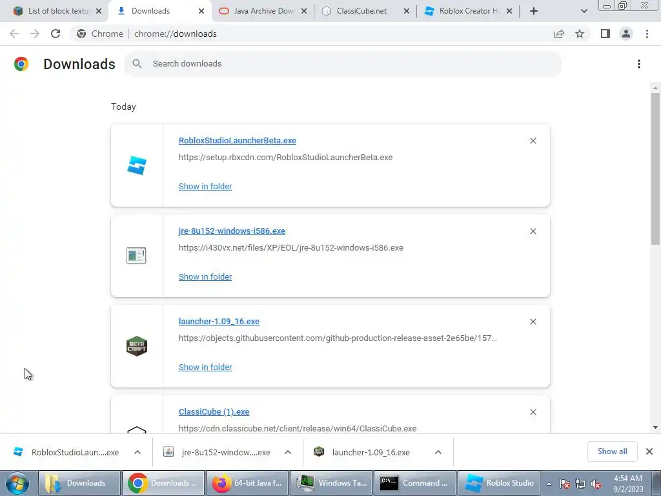Click Show all downloads button

tap(612, 451)
